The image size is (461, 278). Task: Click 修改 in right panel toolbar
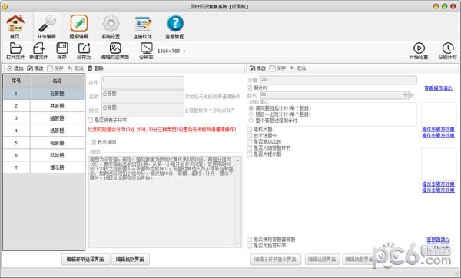coord(257,68)
